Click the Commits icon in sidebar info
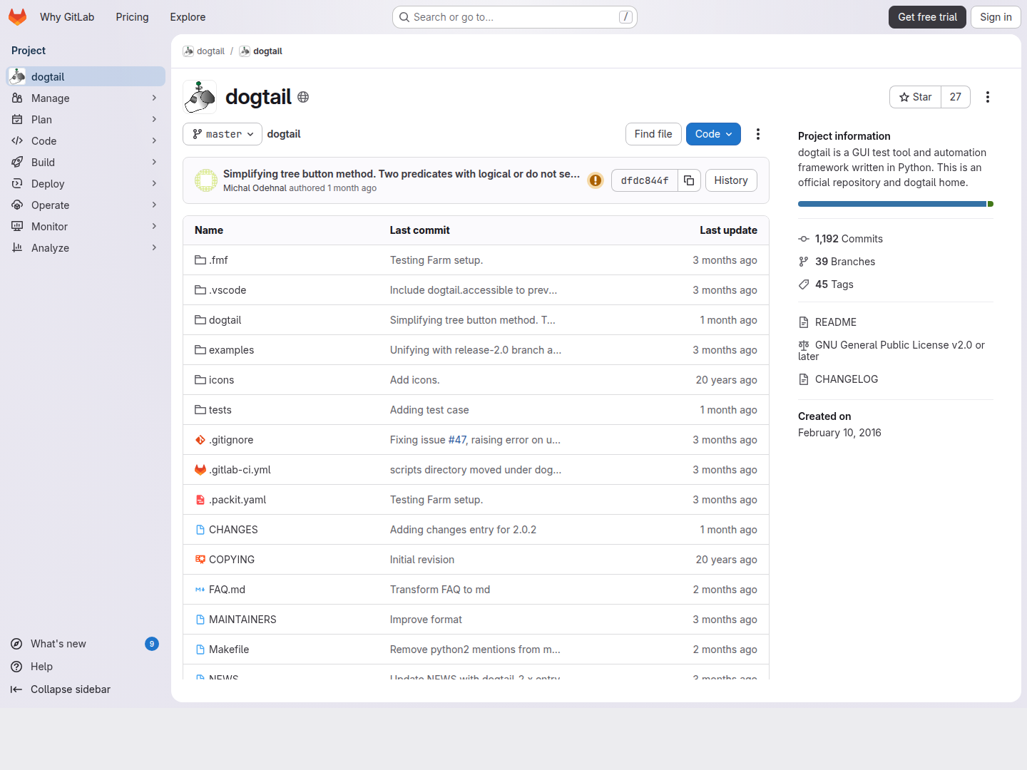The image size is (1027, 770). point(804,239)
